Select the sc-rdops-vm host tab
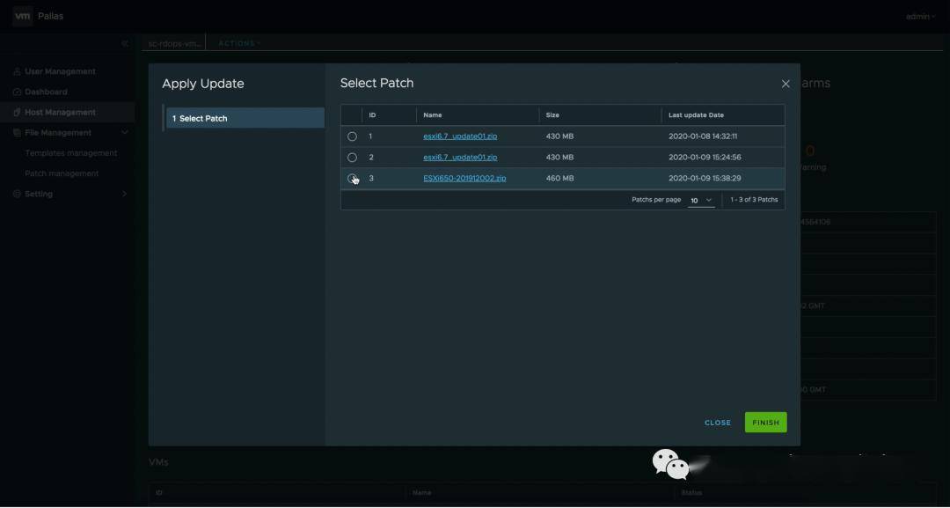This screenshot has width=950, height=508. 174,44
